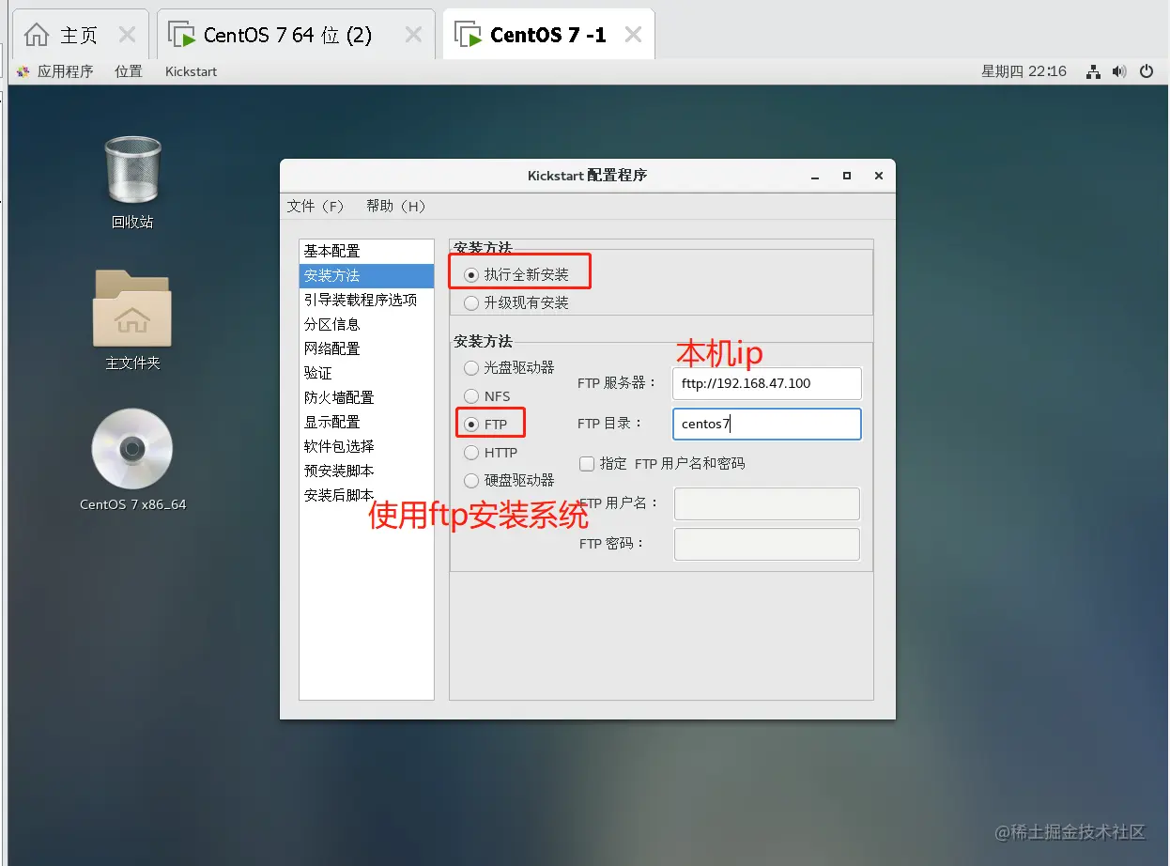Enable 指定 FTP 用户名和密码 checkbox
This screenshot has height=866, width=1170.
click(x=587, y=464)
